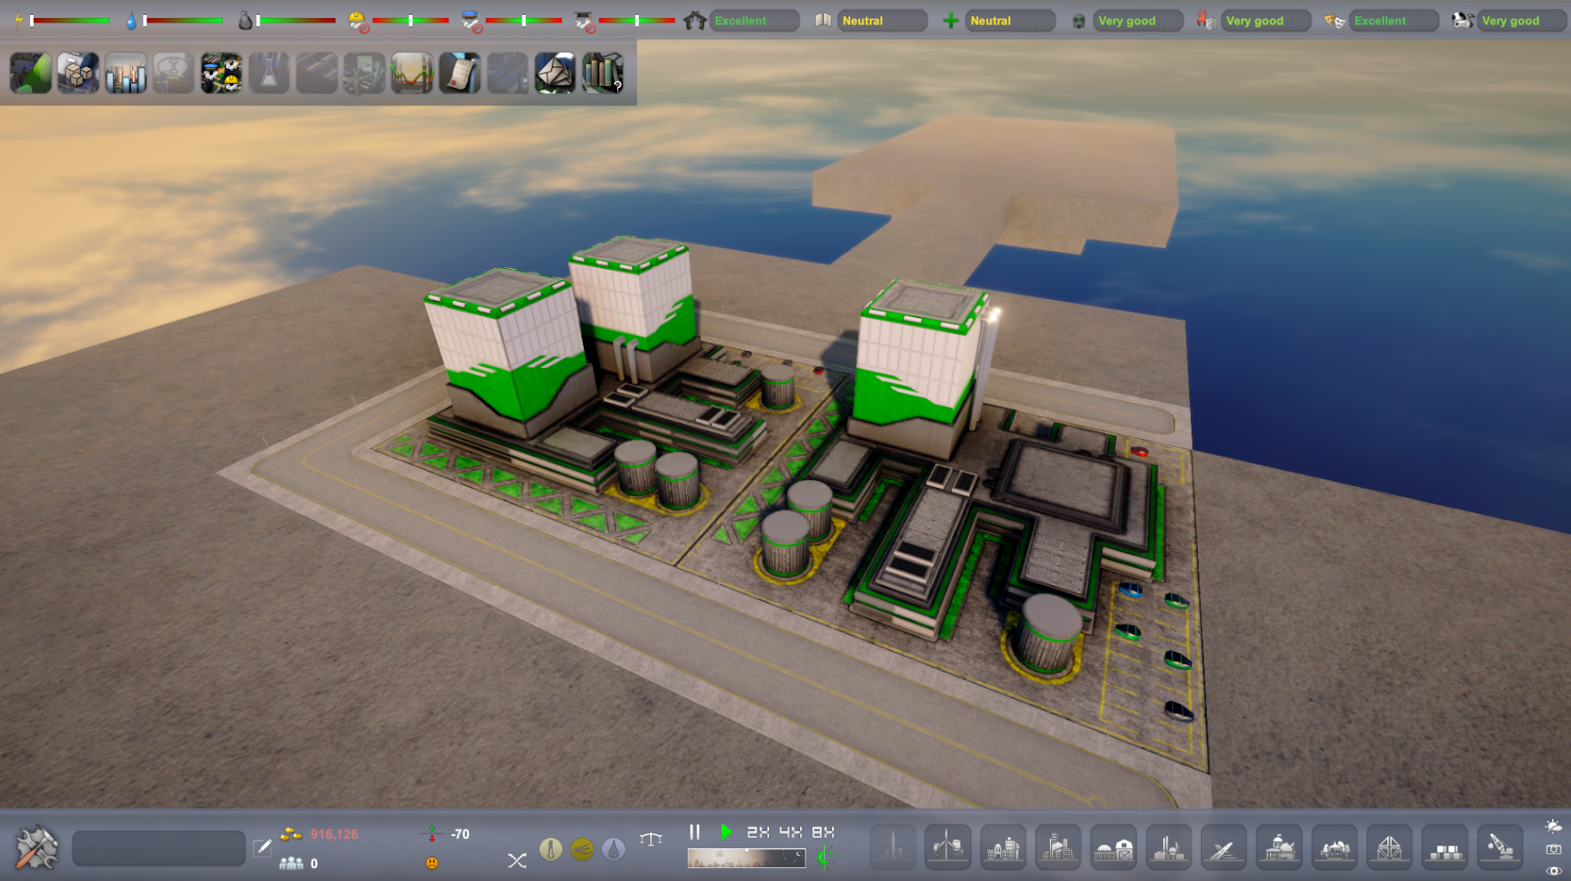Click the pencil rename city icon

pos(263,848)
